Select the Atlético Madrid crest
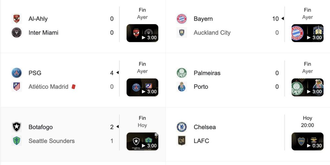Viewport: 330px width, 165px height. pyautogui.click(x=17, y=87)
